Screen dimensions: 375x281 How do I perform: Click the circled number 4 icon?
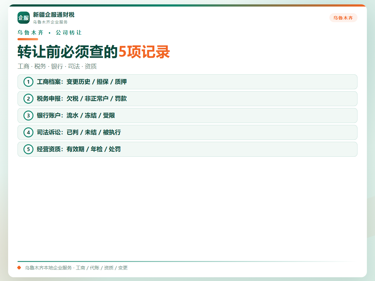click(x=28, y=132)
